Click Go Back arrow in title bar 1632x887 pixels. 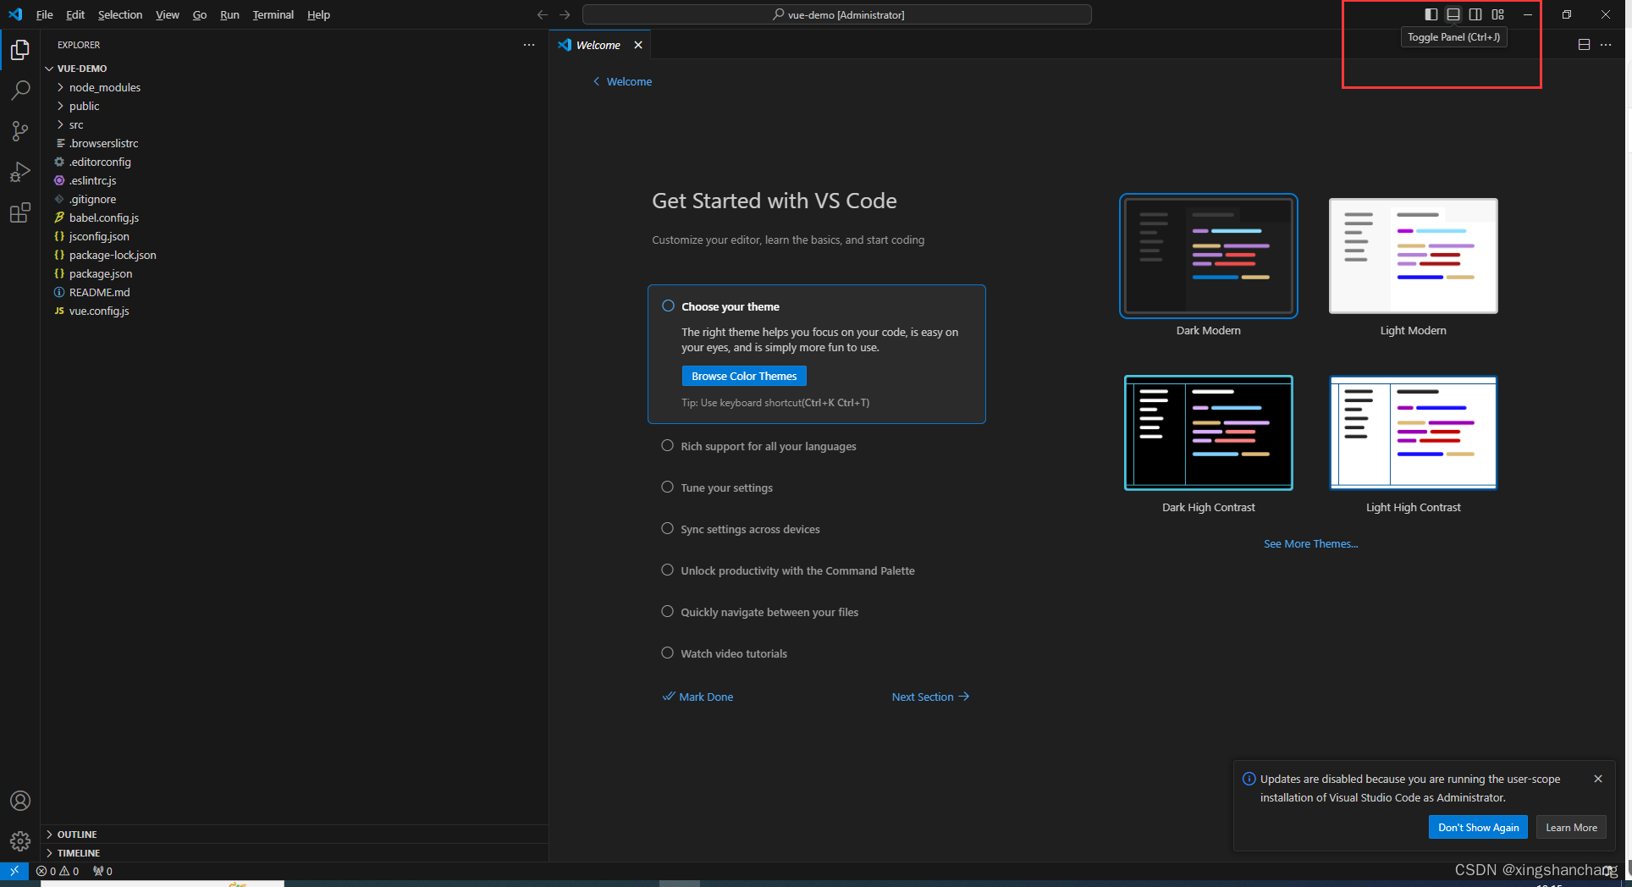pyautogui.click(x=543, y=14)
